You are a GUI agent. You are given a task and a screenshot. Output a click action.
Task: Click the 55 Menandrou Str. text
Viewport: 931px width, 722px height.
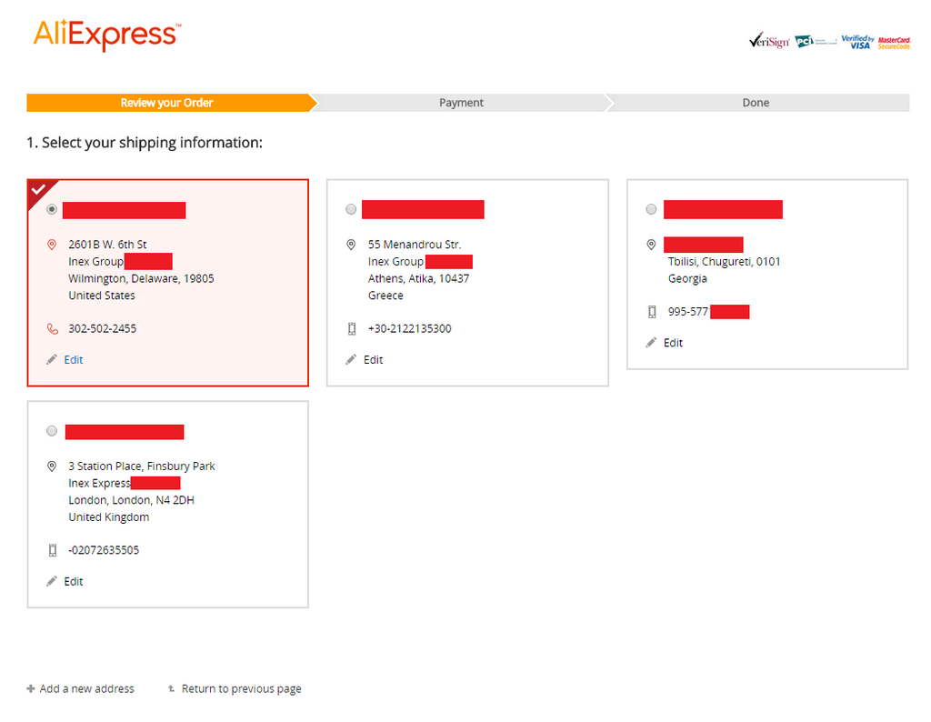[415, 245]
